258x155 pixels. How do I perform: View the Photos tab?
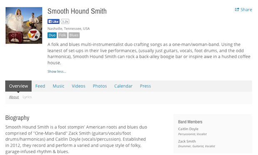[x=100, y=86]
